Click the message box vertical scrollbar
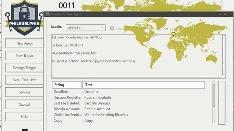The image size is (234, 131). (x=223, y=55)
